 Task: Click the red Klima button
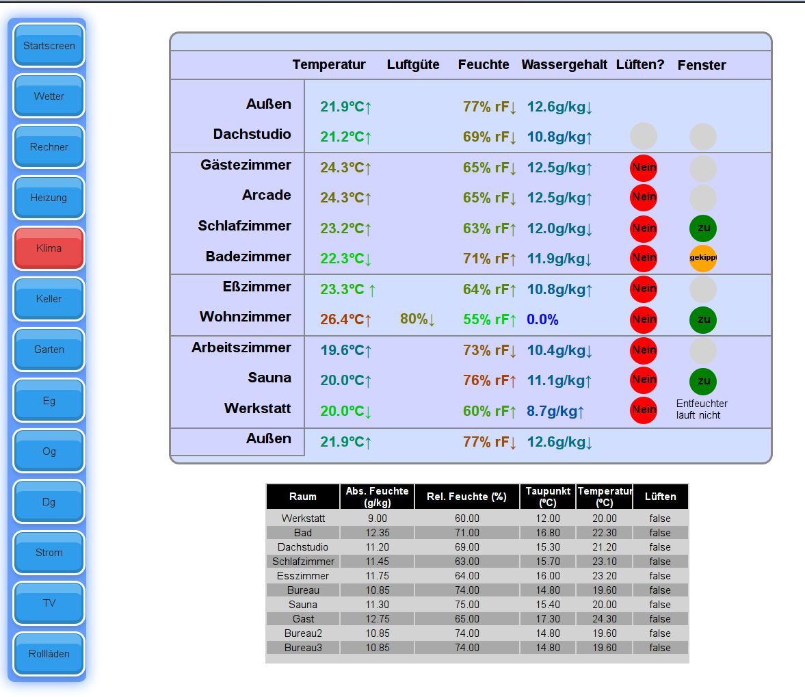coord(49,248)
